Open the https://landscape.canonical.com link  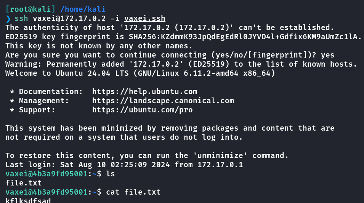(x=163, y=101)
